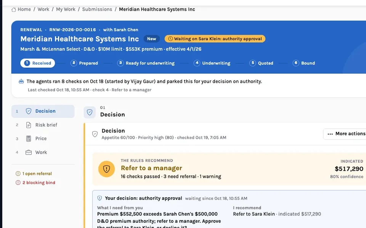Image resolution: width=366 pixels, height=228 pixels.
Task: Click the clock icon in the waiting badge
Action: 170,39
